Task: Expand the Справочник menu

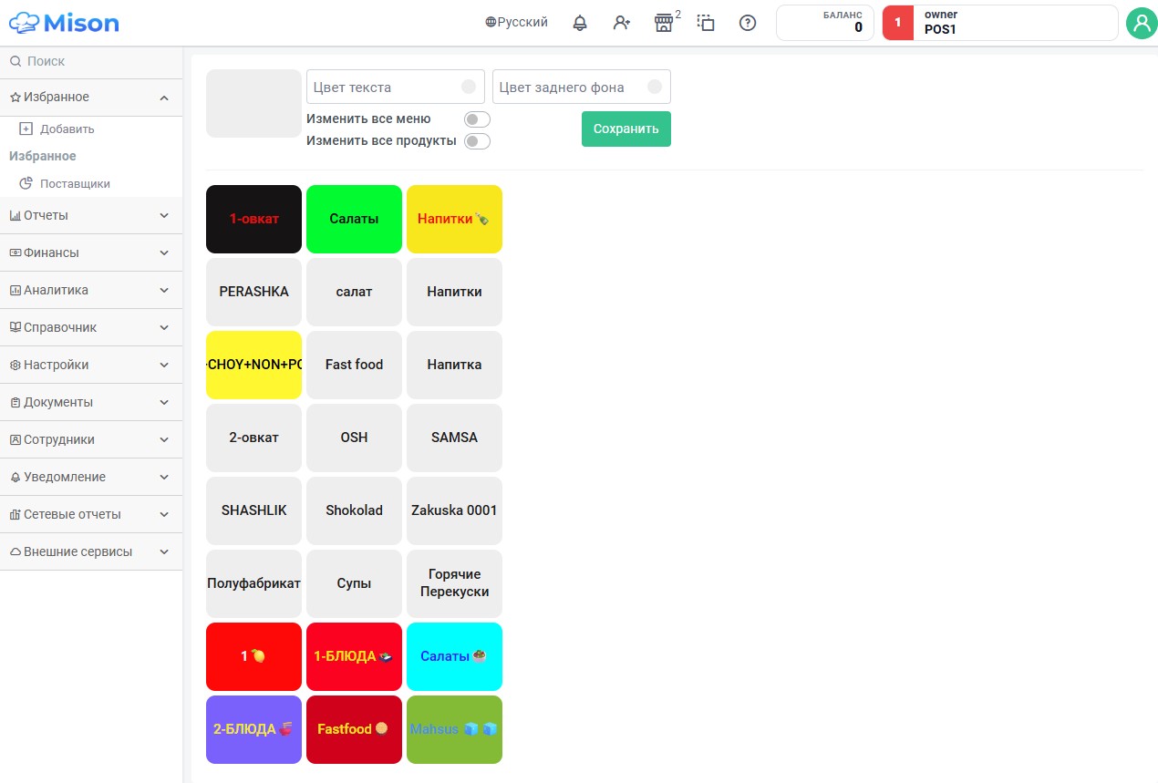Action: 91,328
